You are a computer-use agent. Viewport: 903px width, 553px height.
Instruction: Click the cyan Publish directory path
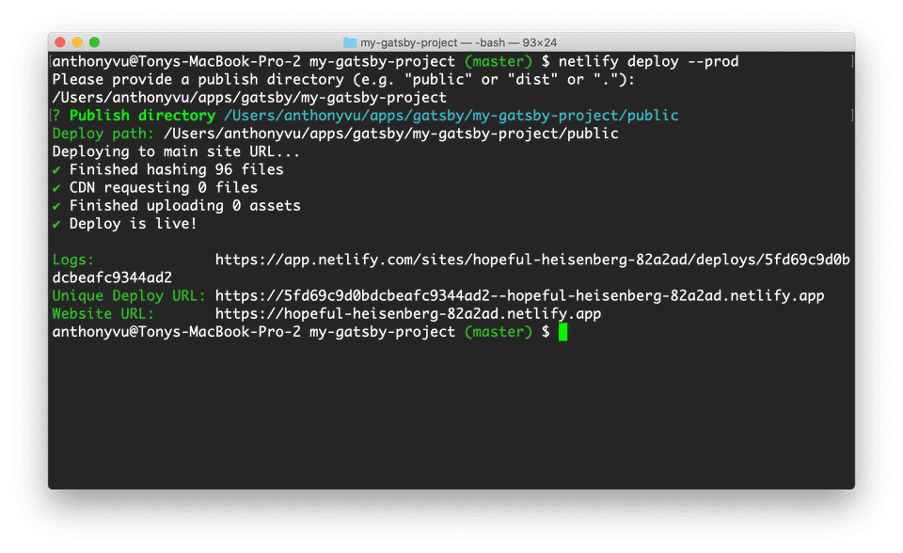(x=451, y=116)
